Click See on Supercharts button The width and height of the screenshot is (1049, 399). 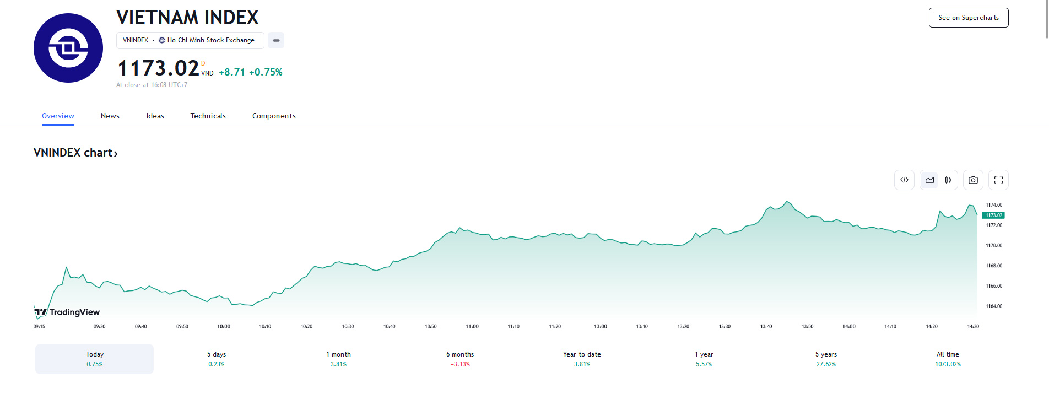click(x=968, y=18)
